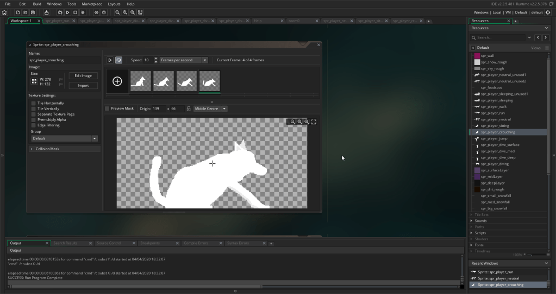Open the Middle Centre origin dropdown
556x294 pixels.
(210, 108)
